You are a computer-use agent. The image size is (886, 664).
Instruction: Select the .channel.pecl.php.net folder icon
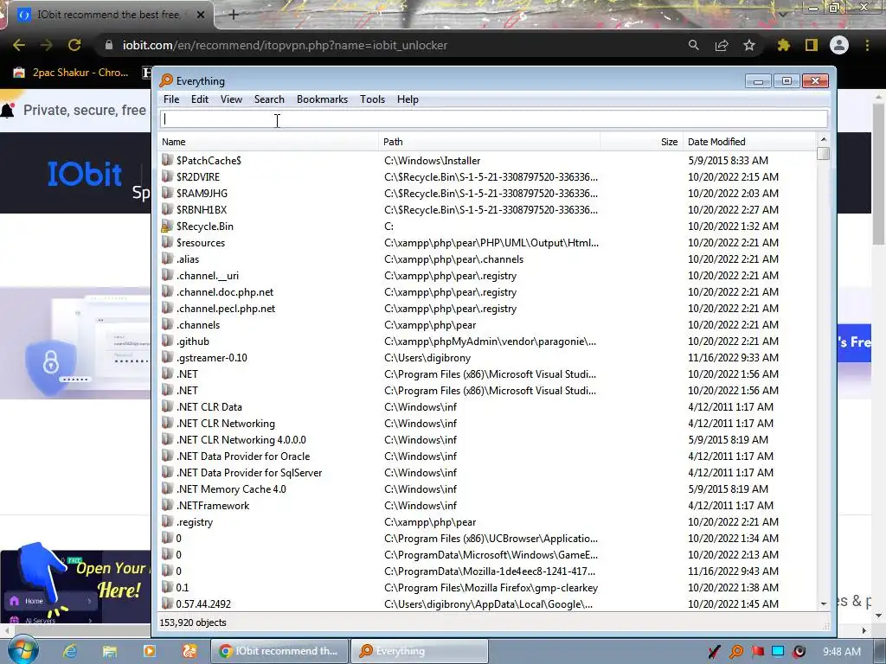(167, 309)
